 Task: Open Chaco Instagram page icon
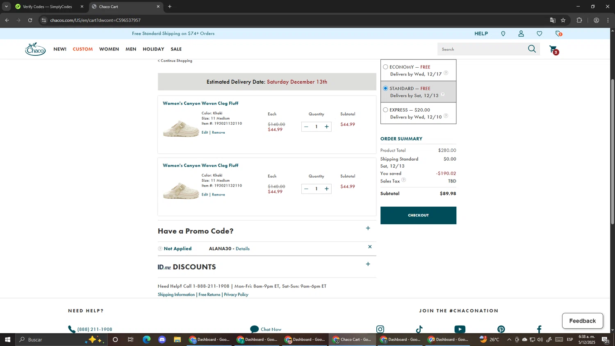[x=380, y=329]
